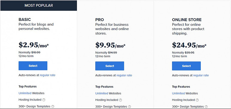The width and height of the screenshot is (231, 109).
Task: Click help icon beside Pro Hosting Included
Action: (121, 100)
